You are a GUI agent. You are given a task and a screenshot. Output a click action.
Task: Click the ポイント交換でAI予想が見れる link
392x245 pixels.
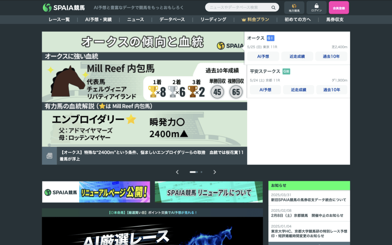(152, 212)
